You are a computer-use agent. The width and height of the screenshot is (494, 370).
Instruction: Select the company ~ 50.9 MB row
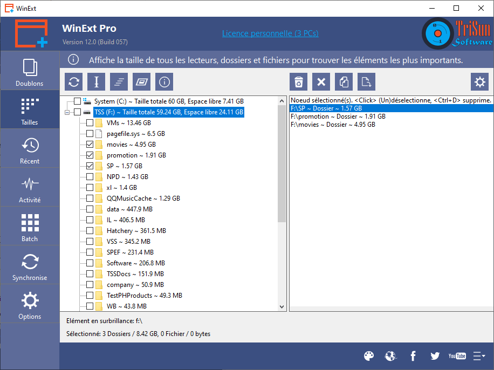[135, 285]
